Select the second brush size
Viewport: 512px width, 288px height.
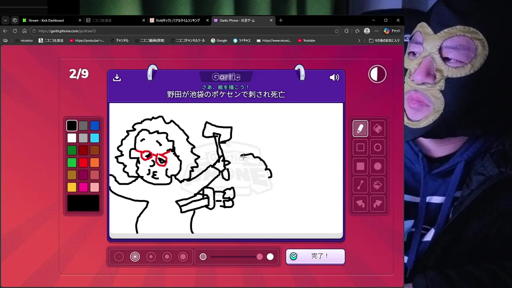(x=135, y=257)
